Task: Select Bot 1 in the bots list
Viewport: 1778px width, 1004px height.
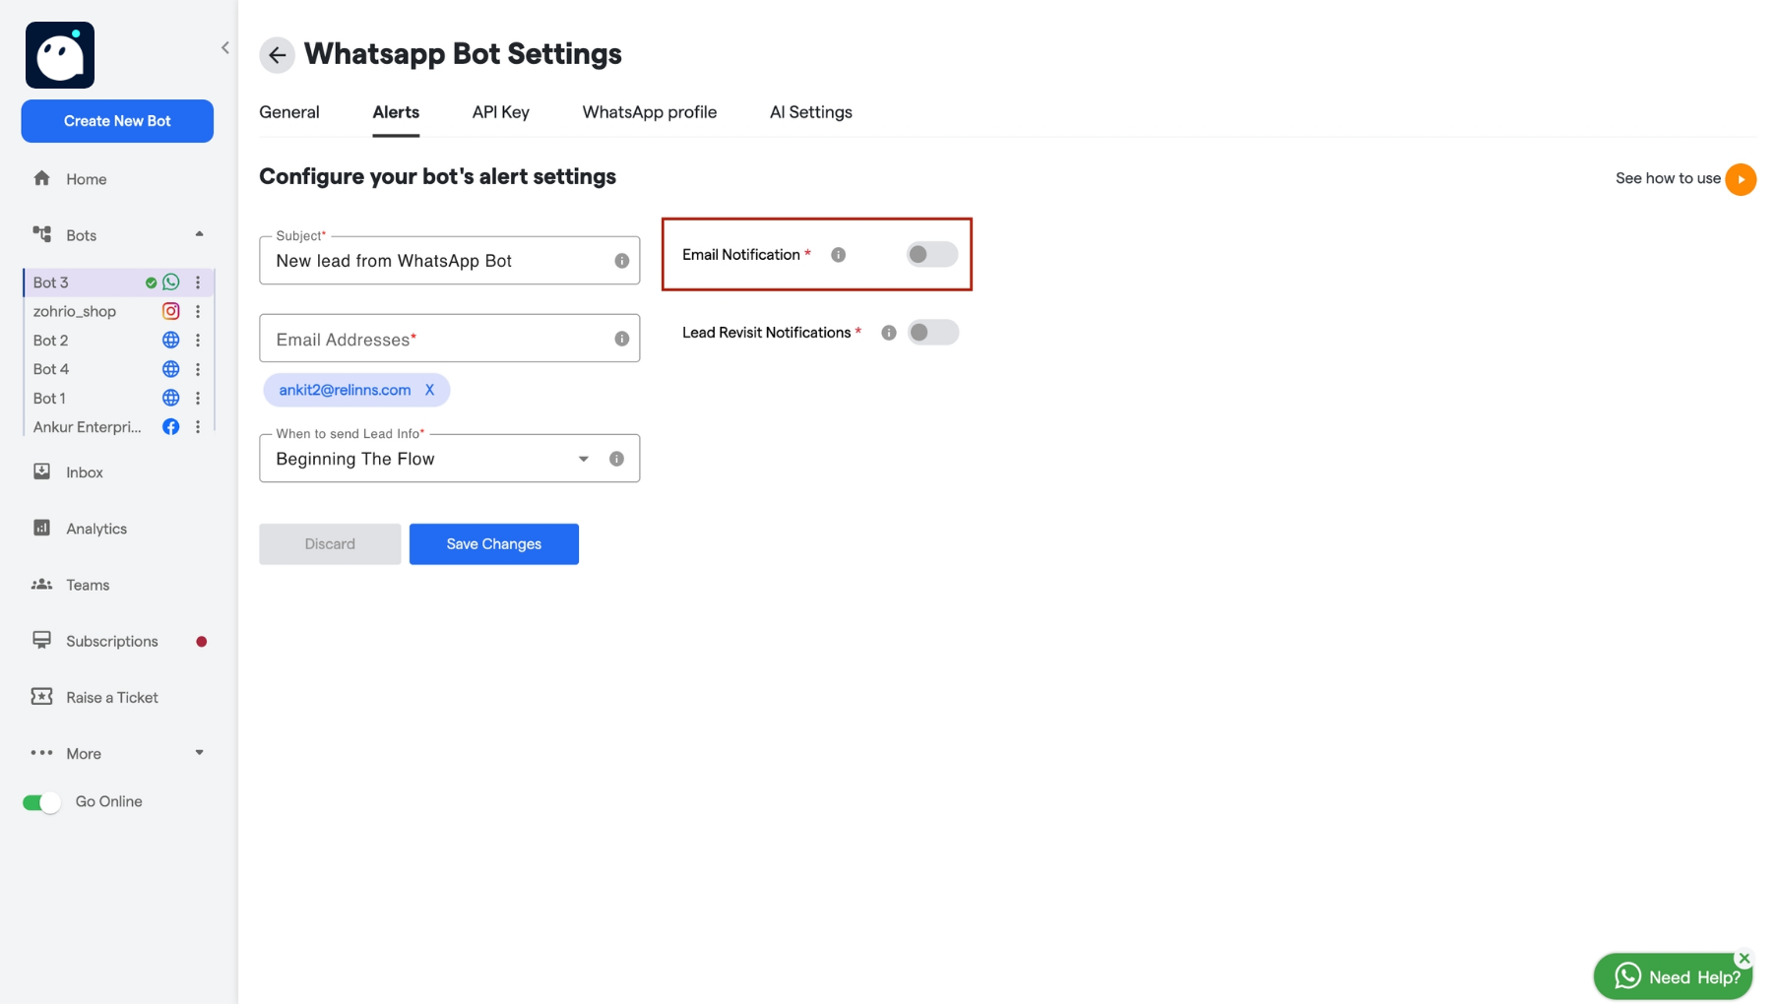Action: tap(49, 398)
